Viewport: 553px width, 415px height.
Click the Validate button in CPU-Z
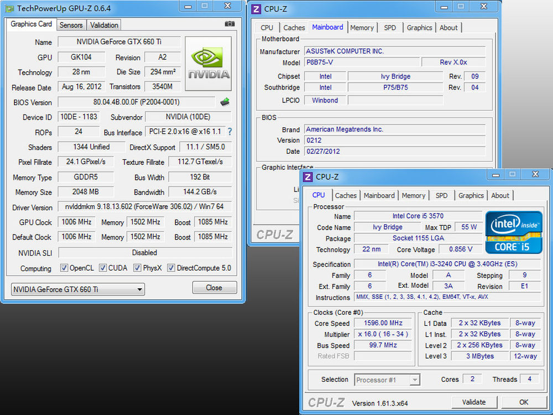[x=474, y=402]
